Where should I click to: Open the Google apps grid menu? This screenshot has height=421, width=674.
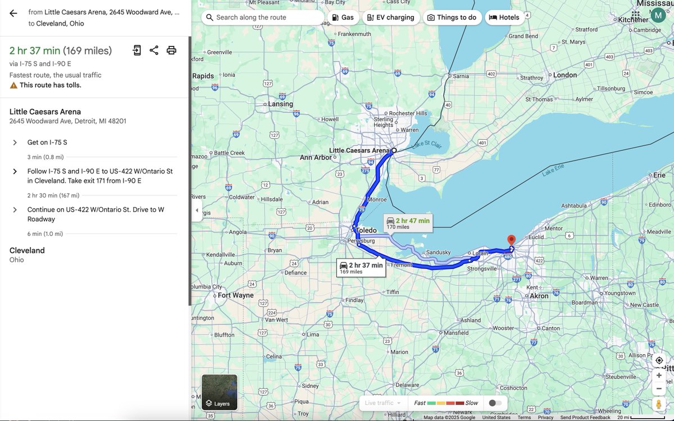pos(635,15)
